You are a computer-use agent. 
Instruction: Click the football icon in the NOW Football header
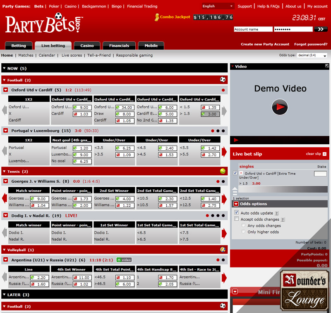(223, 80)
